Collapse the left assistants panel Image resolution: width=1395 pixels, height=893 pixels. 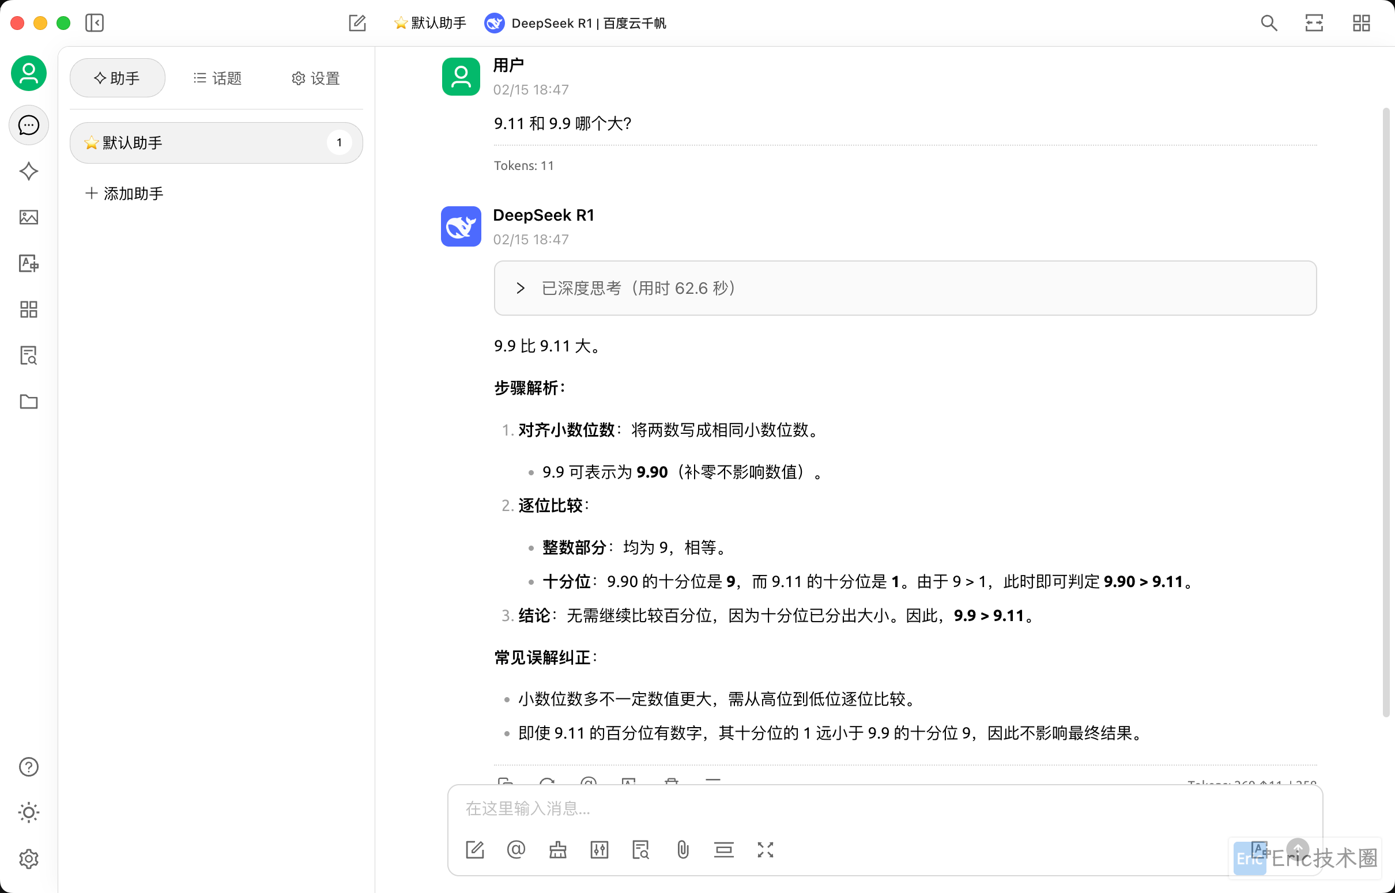pos(95,23)
